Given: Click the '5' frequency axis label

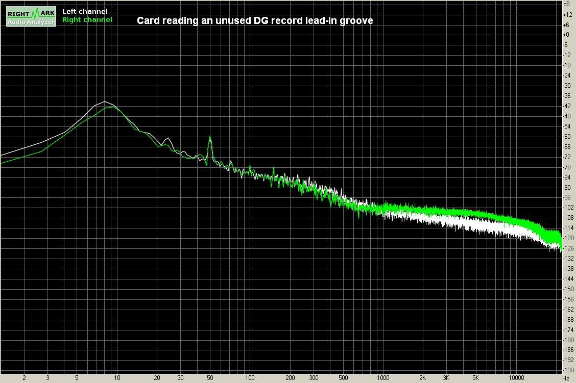Looking at the screenshot, I should tap(77, 378).
